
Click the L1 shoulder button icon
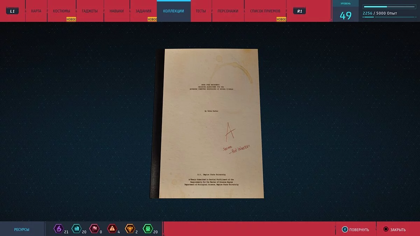point(12,11)
